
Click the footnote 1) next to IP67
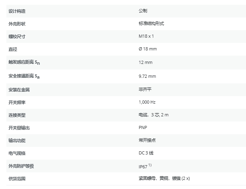pyautogui.click(x=151, y=165)
